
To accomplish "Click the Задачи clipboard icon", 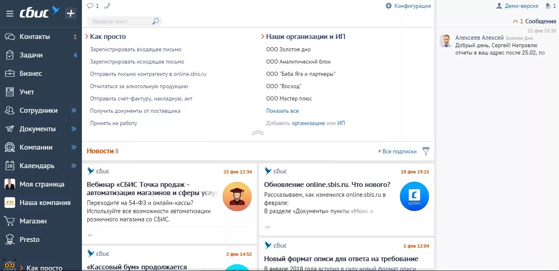I will 10,55.
